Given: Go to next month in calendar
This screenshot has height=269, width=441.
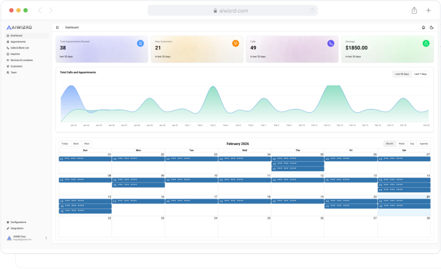Looking at the screenshot, I should pyautogui.click(x=87, y=144).
